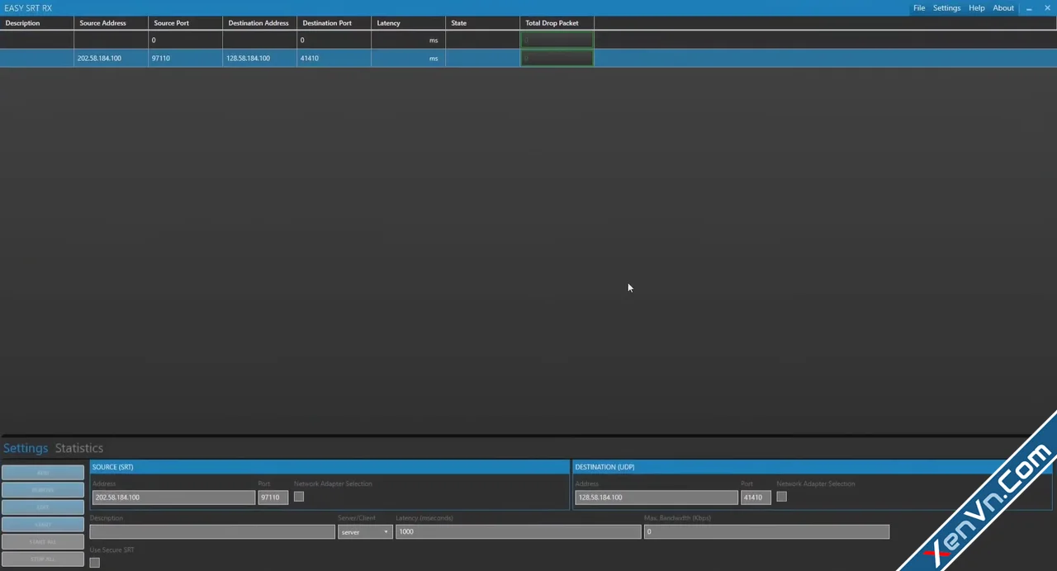This screenshot has height=571, width=1057.
Task: Click the REMOVE button
Action: (x=43, y=490)
